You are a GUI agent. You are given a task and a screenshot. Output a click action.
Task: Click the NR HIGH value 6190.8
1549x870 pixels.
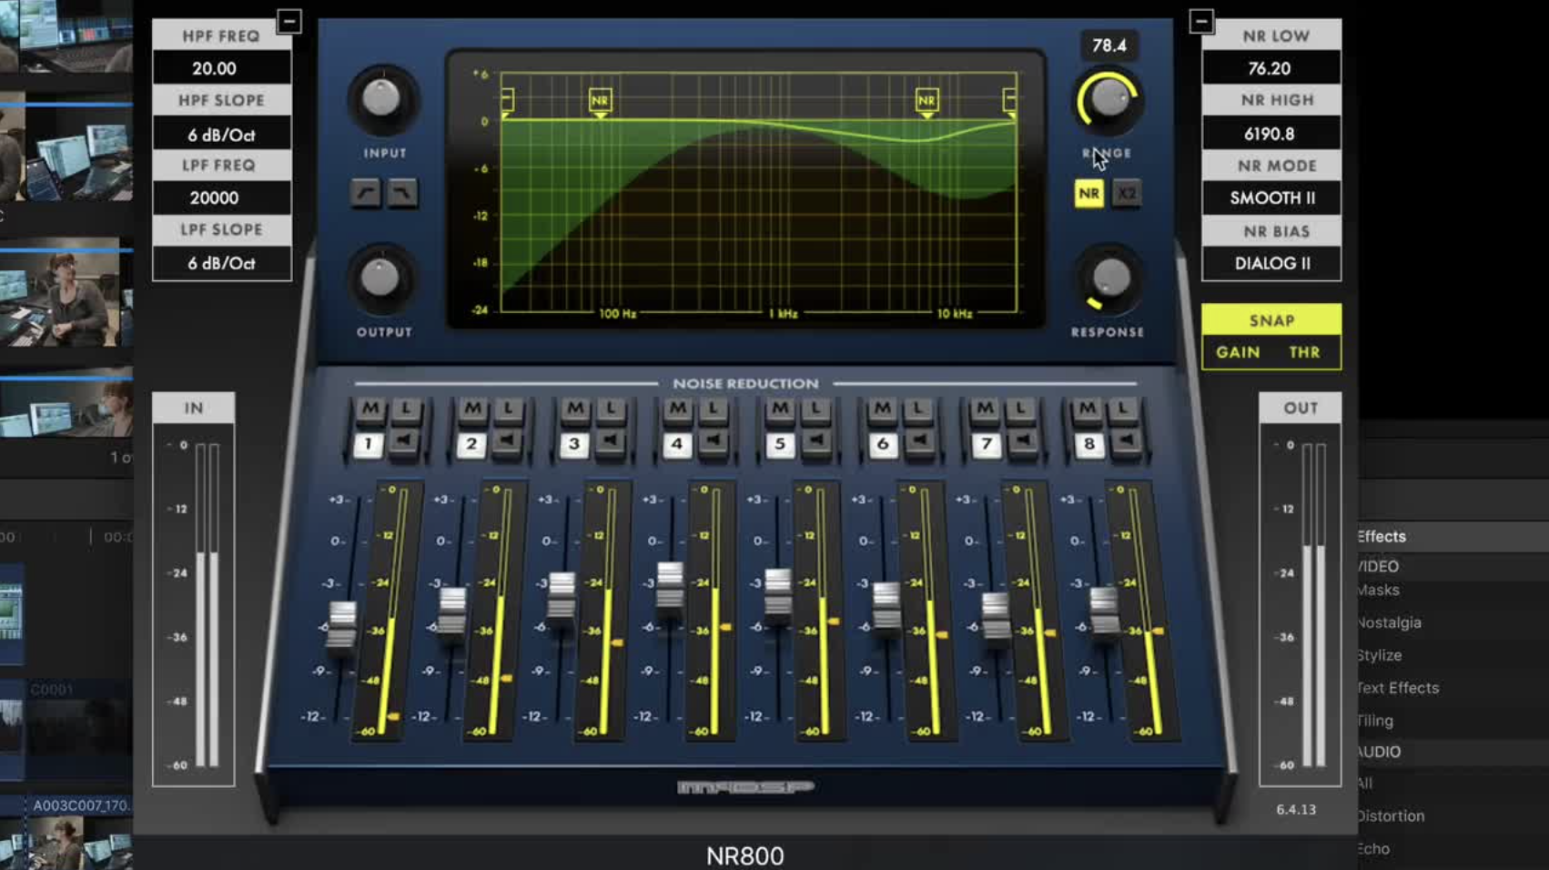[1271, 134]
